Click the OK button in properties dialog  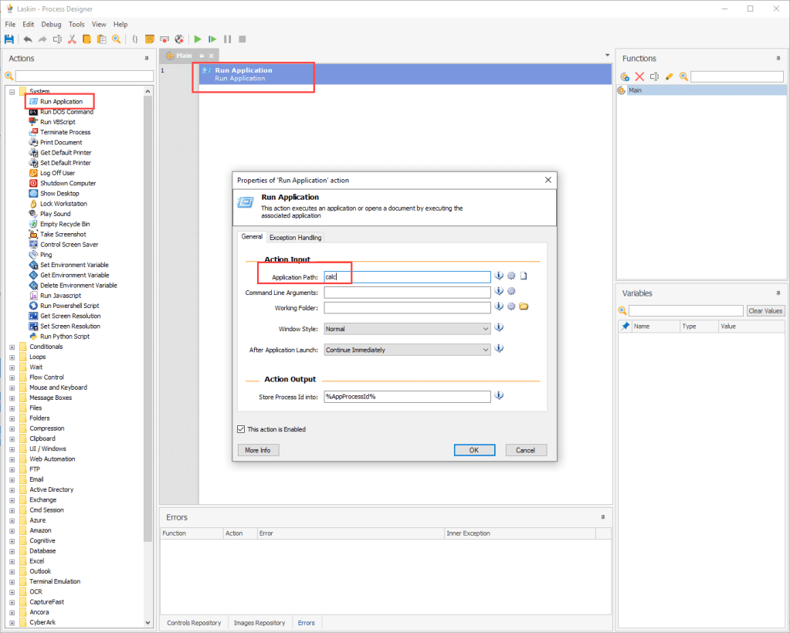[474, 450]
